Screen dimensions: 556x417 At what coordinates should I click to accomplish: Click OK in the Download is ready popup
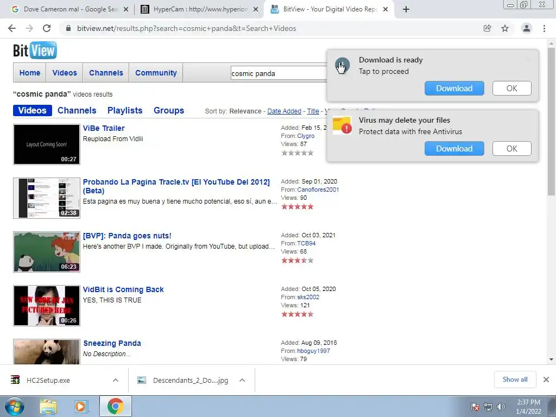pos(511,89)
